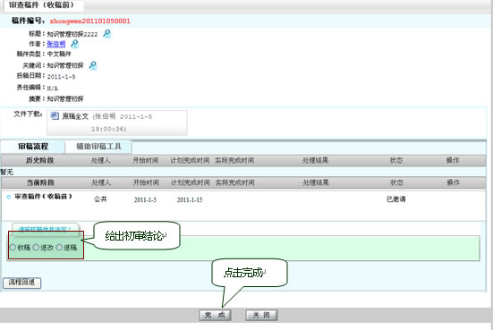Click the document icon before 原稿全文

(55, 115)
